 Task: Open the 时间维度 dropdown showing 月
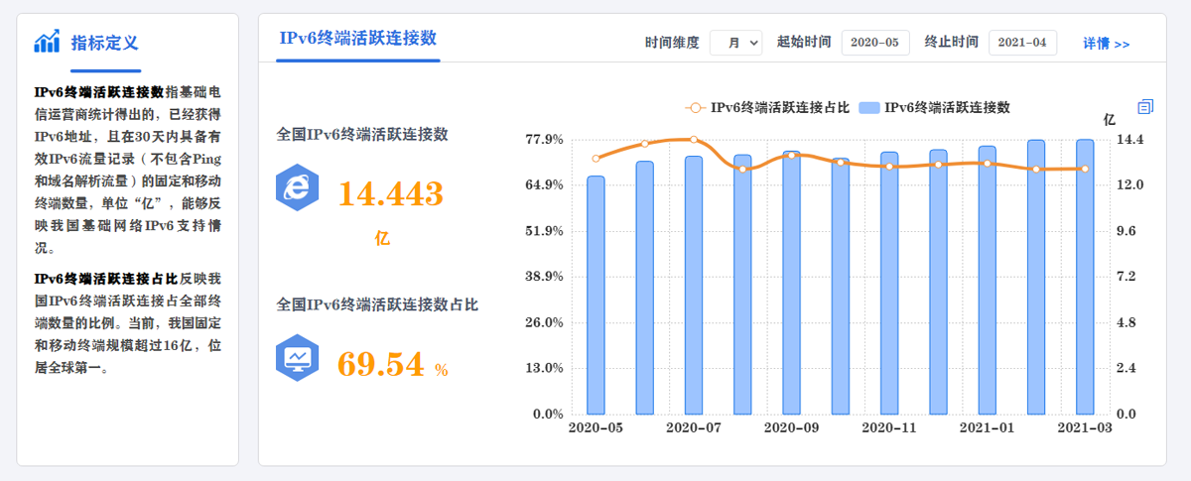click(x=735, y=43)
